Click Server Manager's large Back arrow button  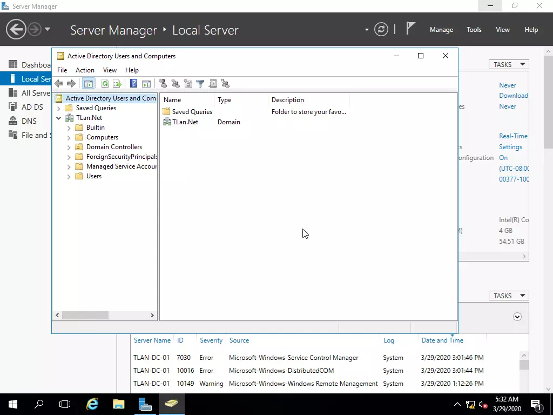16,29
